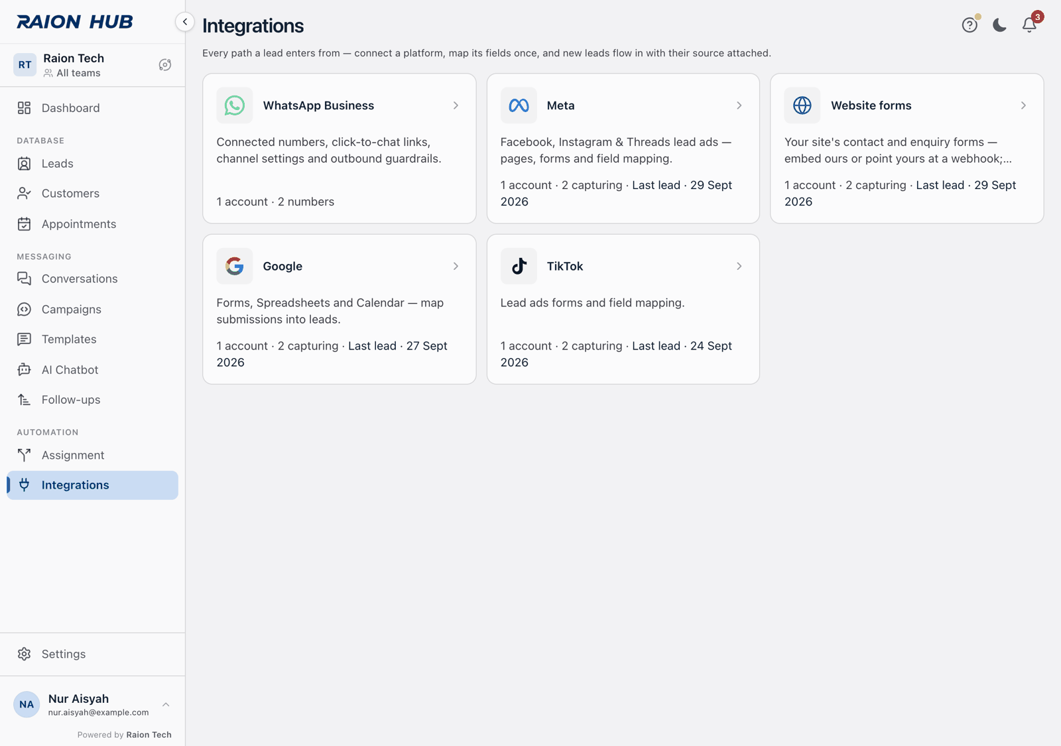
Task: Click the Conversations chat bubbles icon
Action: [x=25, y=279]
